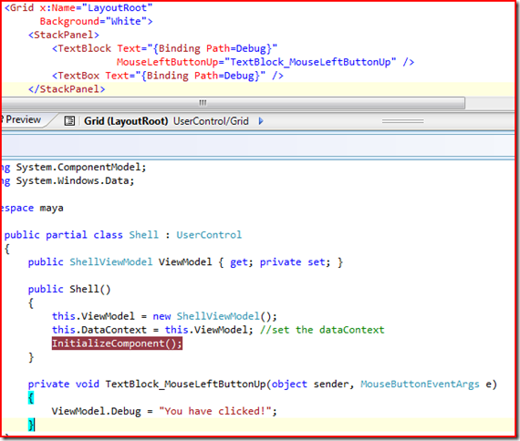Click the TextBlock Text binding line
This screenshot has width=520, height=441.
(165, 48)
